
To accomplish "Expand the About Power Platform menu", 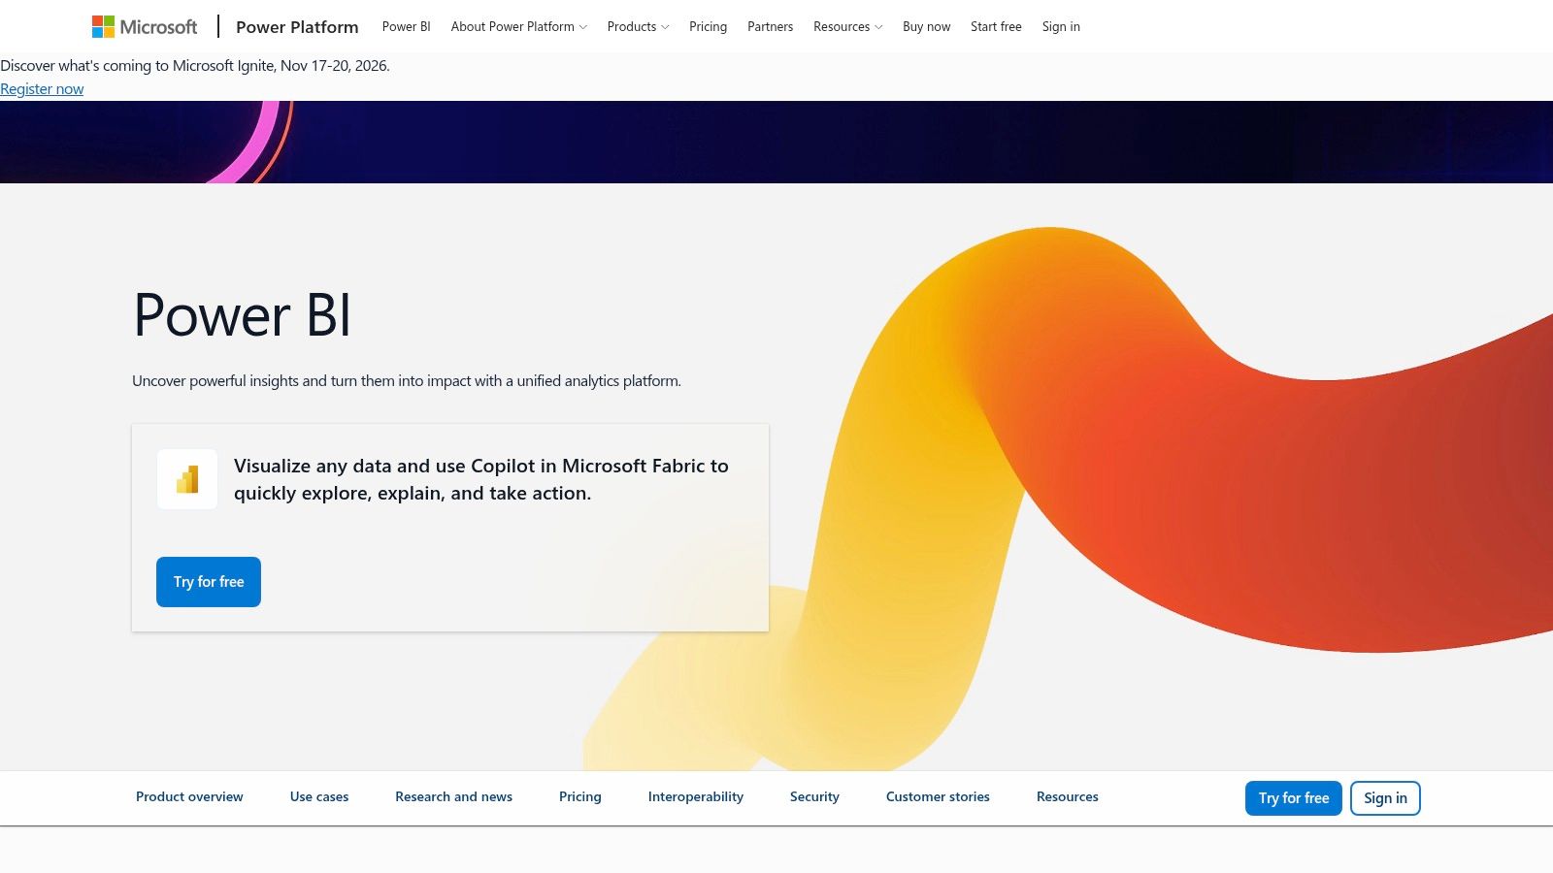I will tap(518, 27).
